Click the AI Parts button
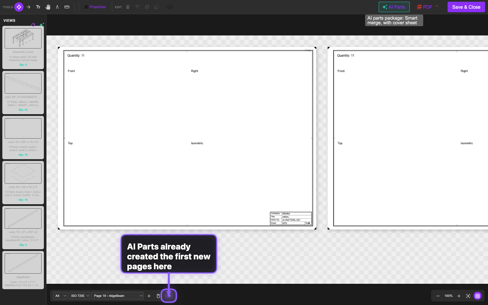The height and width of the screenshot is (305, 488). click(394, 7)
